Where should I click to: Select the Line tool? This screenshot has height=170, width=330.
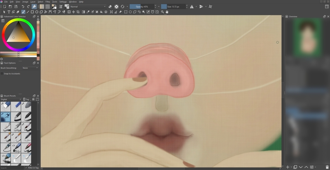pyautogui.click(x=28, y=12)
